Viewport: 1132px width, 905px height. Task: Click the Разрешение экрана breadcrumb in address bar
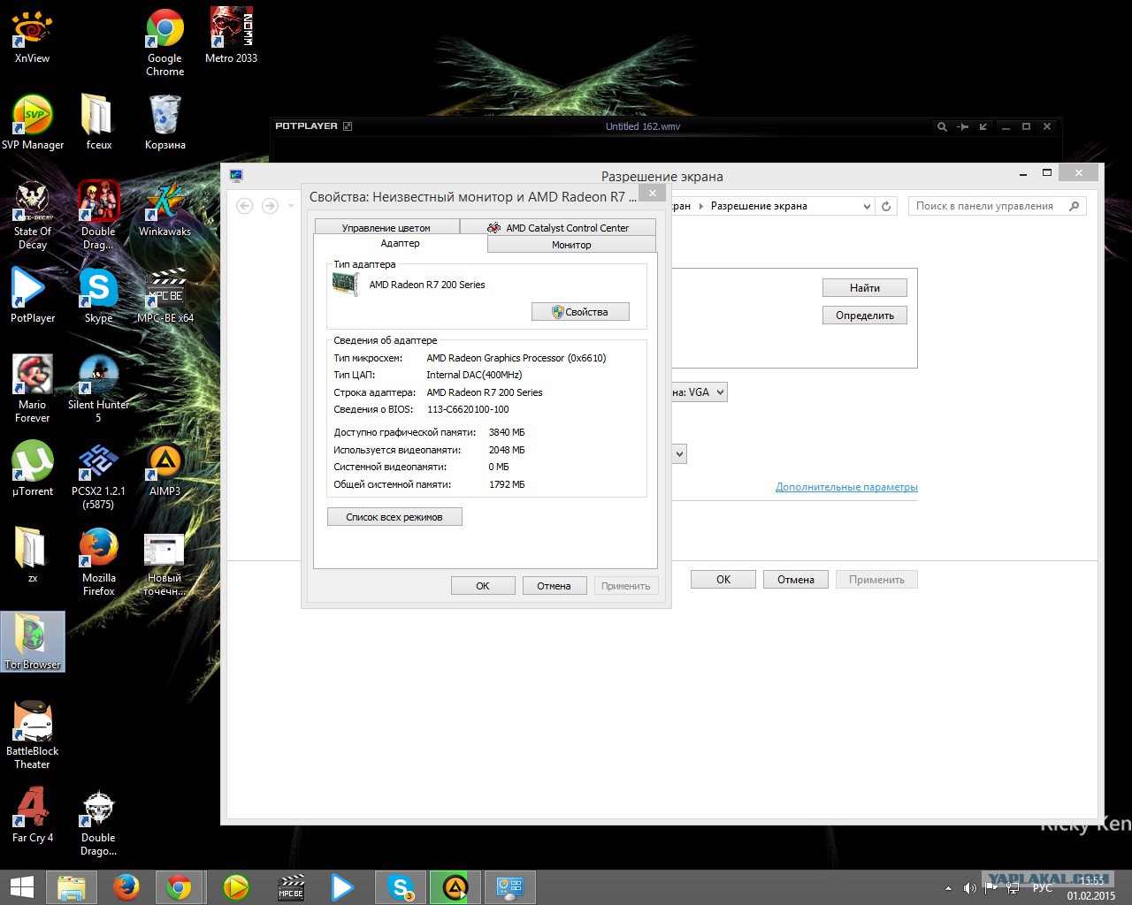tap(759, 206)
